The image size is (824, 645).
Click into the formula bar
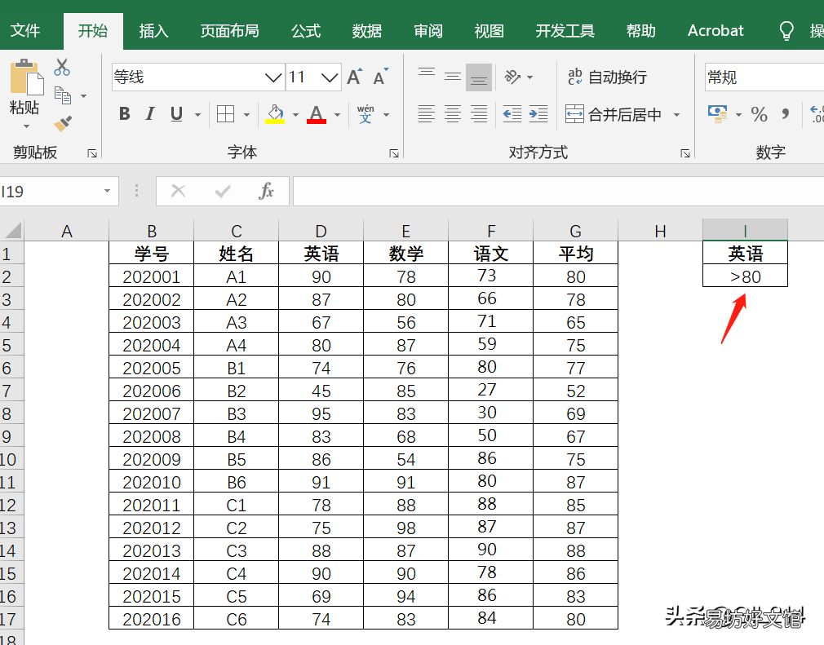coord(558,191)
